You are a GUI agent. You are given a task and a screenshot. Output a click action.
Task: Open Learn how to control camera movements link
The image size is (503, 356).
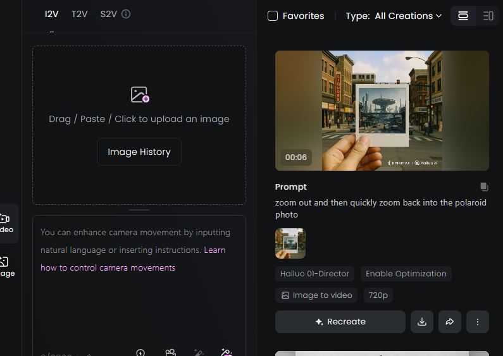point(108,267)
